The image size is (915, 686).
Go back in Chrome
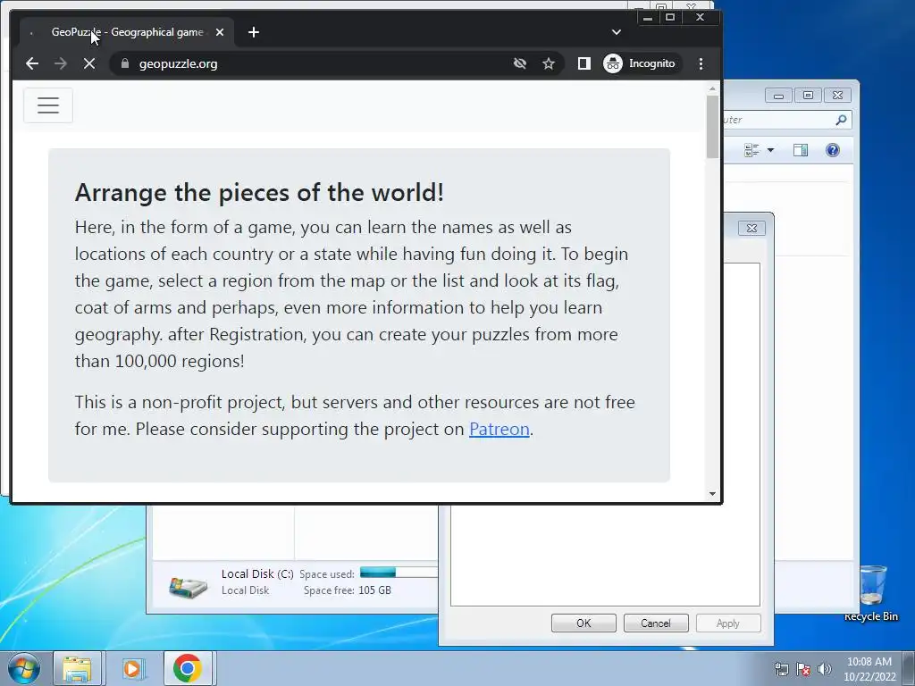click(x=32, y=63)
